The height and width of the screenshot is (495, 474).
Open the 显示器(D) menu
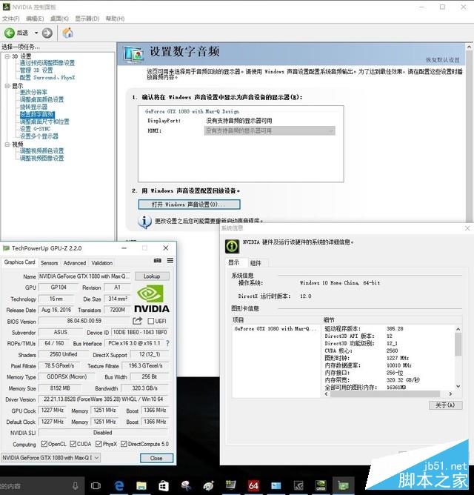[87, 19]
